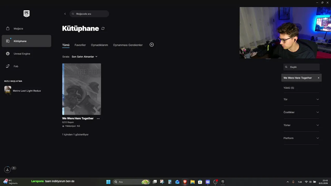Switch to the Oynadıklarım tab
The image size is (331, 186).
point(99,45)
